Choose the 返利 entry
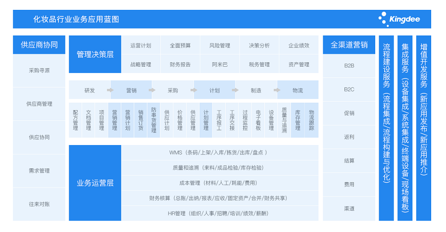This screenshot has width=446, height=232. tap(349, 137)
